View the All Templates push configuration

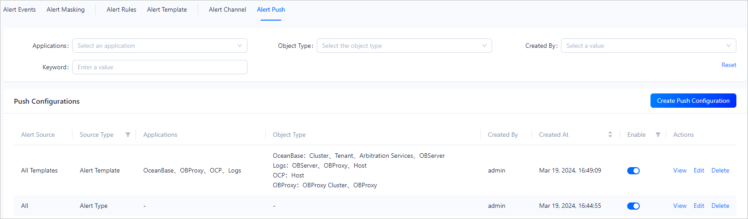click(x=680, y=170)
